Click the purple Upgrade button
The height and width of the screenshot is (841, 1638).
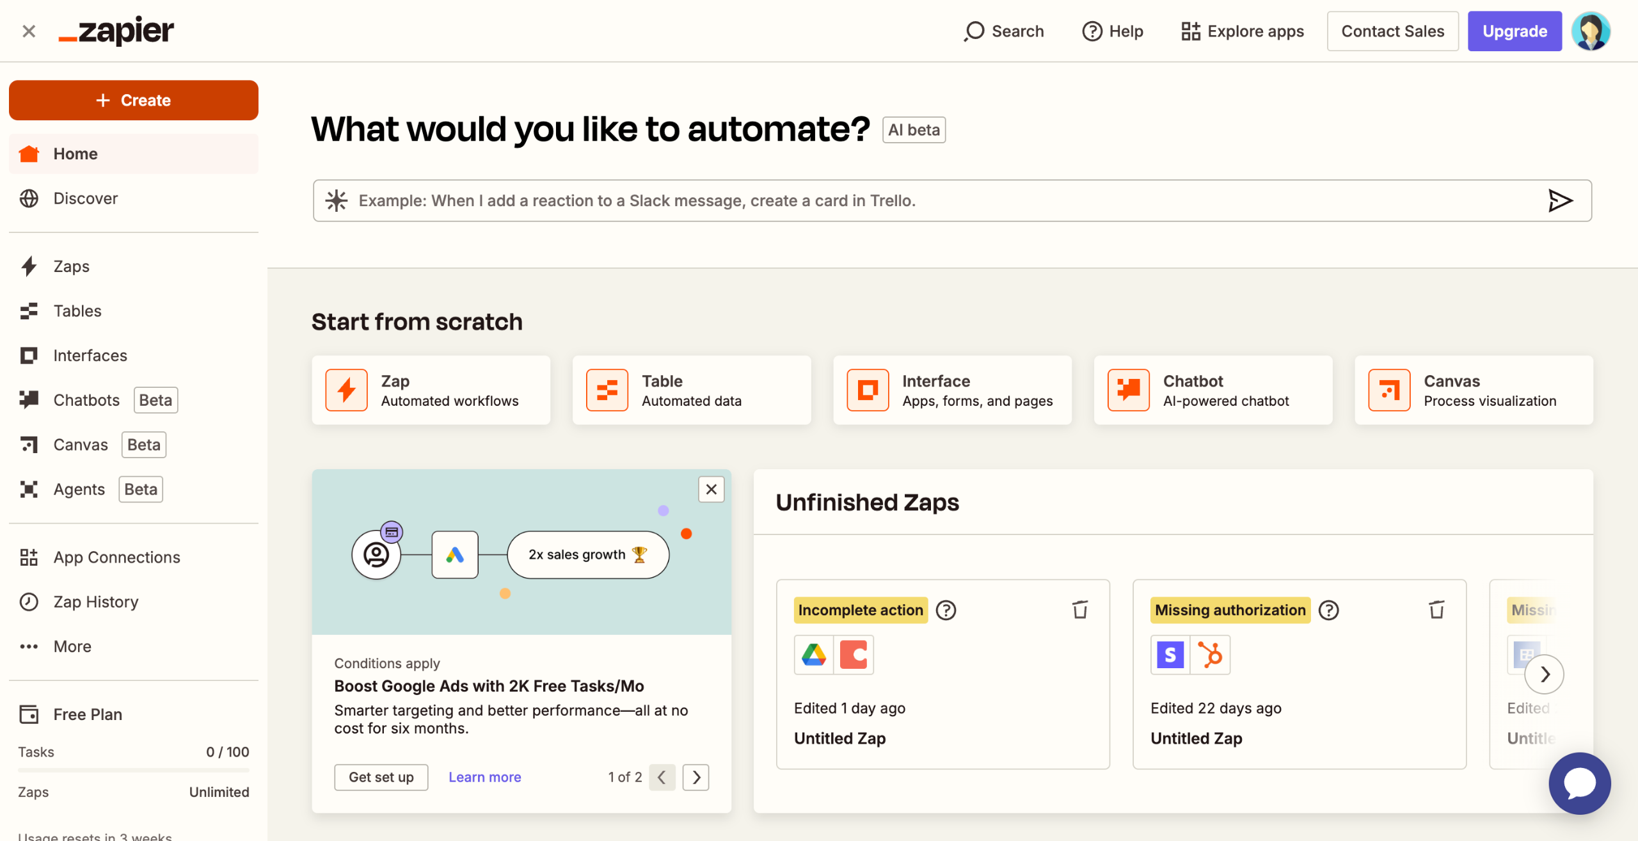(1515, 31)
